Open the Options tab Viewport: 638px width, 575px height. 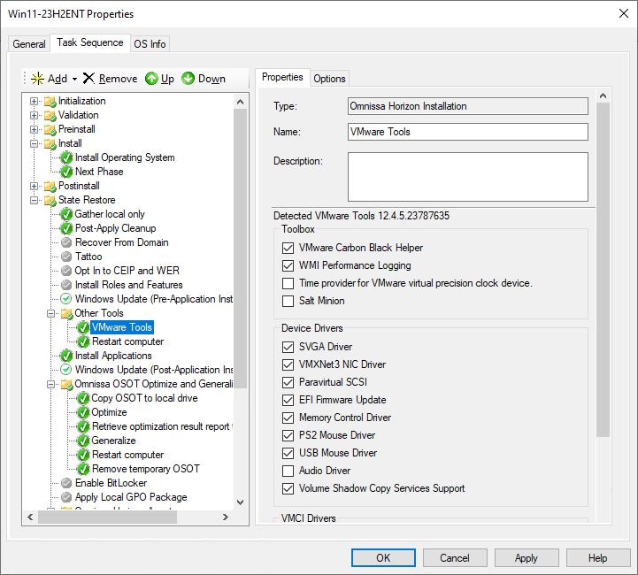click(329, 79)
